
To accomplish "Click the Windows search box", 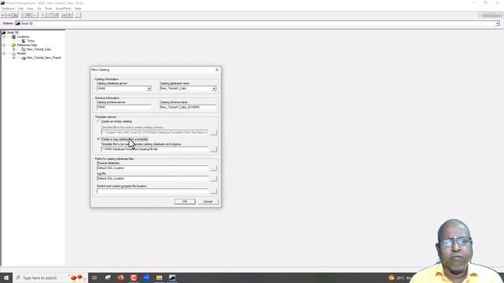I will 50,277.
